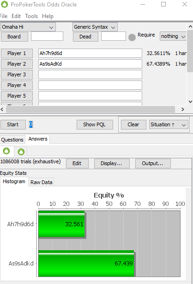
Task: Click the Player 2 button
Action: pyautogui.click(x=17, y=64)
